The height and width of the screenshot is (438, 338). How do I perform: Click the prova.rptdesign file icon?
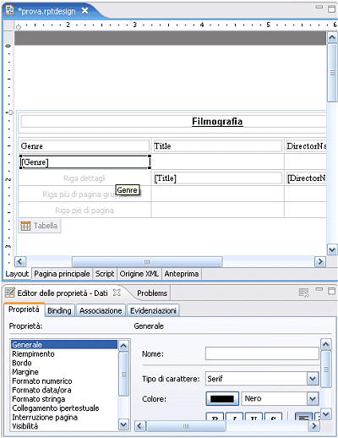click(10, 11)
